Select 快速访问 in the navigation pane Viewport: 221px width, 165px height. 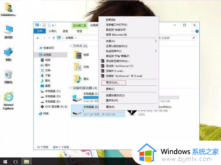(x=49, y=48)
